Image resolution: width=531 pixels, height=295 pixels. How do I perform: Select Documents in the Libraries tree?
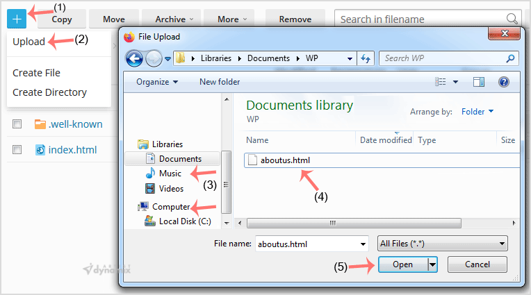[x=179, y=159]
